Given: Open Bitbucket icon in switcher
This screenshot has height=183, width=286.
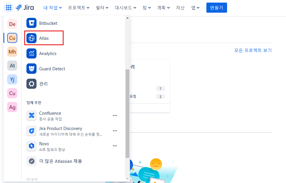Looking at the screenshot, I should pyautogui.click(x=31, y=23).
